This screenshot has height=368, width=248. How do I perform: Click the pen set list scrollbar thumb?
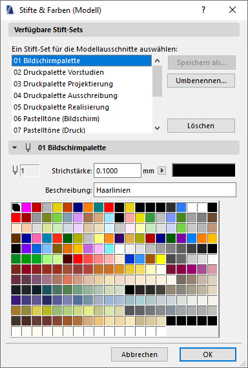(157, 81)
